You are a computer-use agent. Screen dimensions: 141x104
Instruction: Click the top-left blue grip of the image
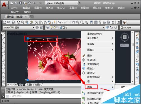[28, 38]
